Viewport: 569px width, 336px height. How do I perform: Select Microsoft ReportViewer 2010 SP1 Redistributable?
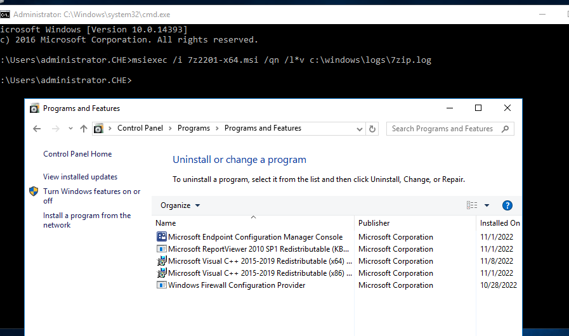pos(258,249)
